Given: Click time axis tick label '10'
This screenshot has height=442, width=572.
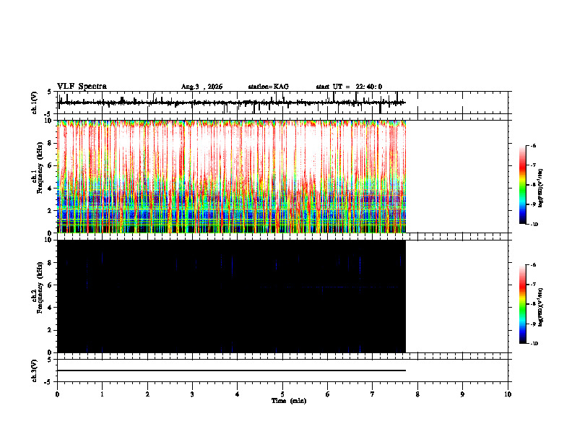Looking at the screenshot, I should point(508,394).
